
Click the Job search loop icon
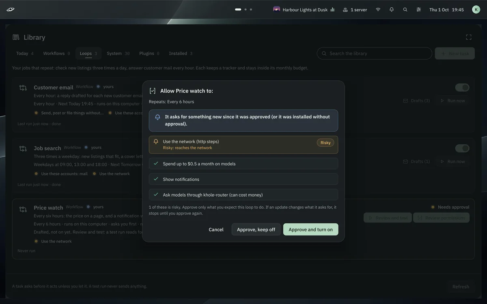coord(23,148)
